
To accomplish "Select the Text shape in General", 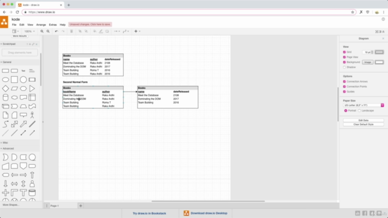I will pyautogui.click(x=23, y=71).
